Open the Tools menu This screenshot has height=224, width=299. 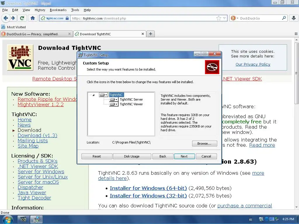(75, 10)
